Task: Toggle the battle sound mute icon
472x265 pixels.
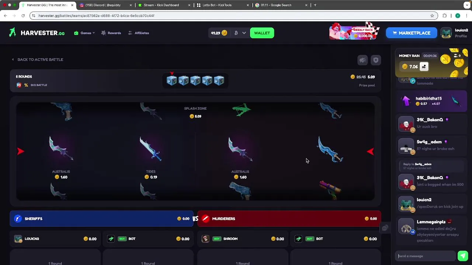Action: coord(362,60)
